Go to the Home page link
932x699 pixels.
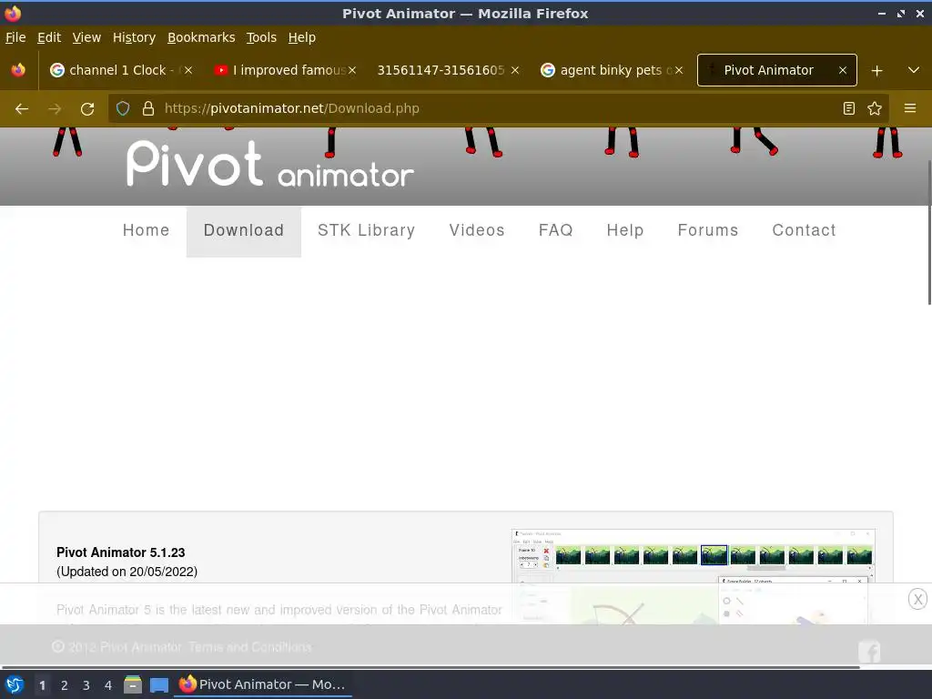click(x=147, y=230)
